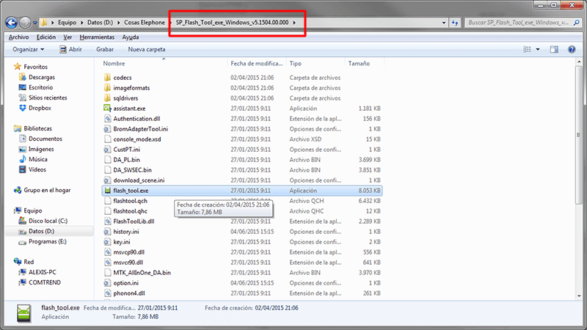Select the DA_SWSEC.bin file
587x330 pixels.
click(x=133, y=170)
